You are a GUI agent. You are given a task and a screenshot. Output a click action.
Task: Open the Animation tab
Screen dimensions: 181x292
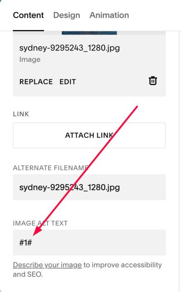coord(109,15)
